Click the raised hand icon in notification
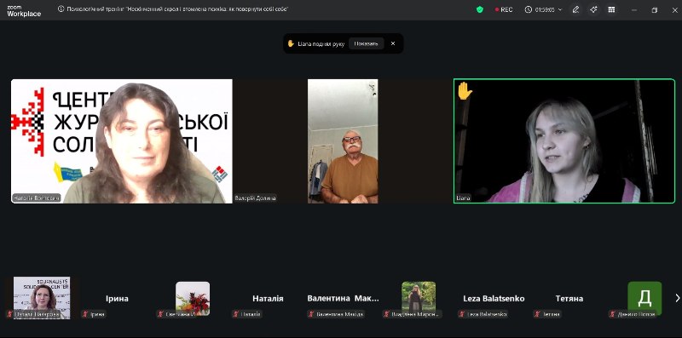This screenshot has width=682, height=338. 291,43
